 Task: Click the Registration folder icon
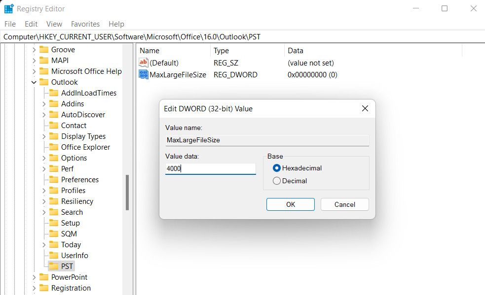(44, 288)
